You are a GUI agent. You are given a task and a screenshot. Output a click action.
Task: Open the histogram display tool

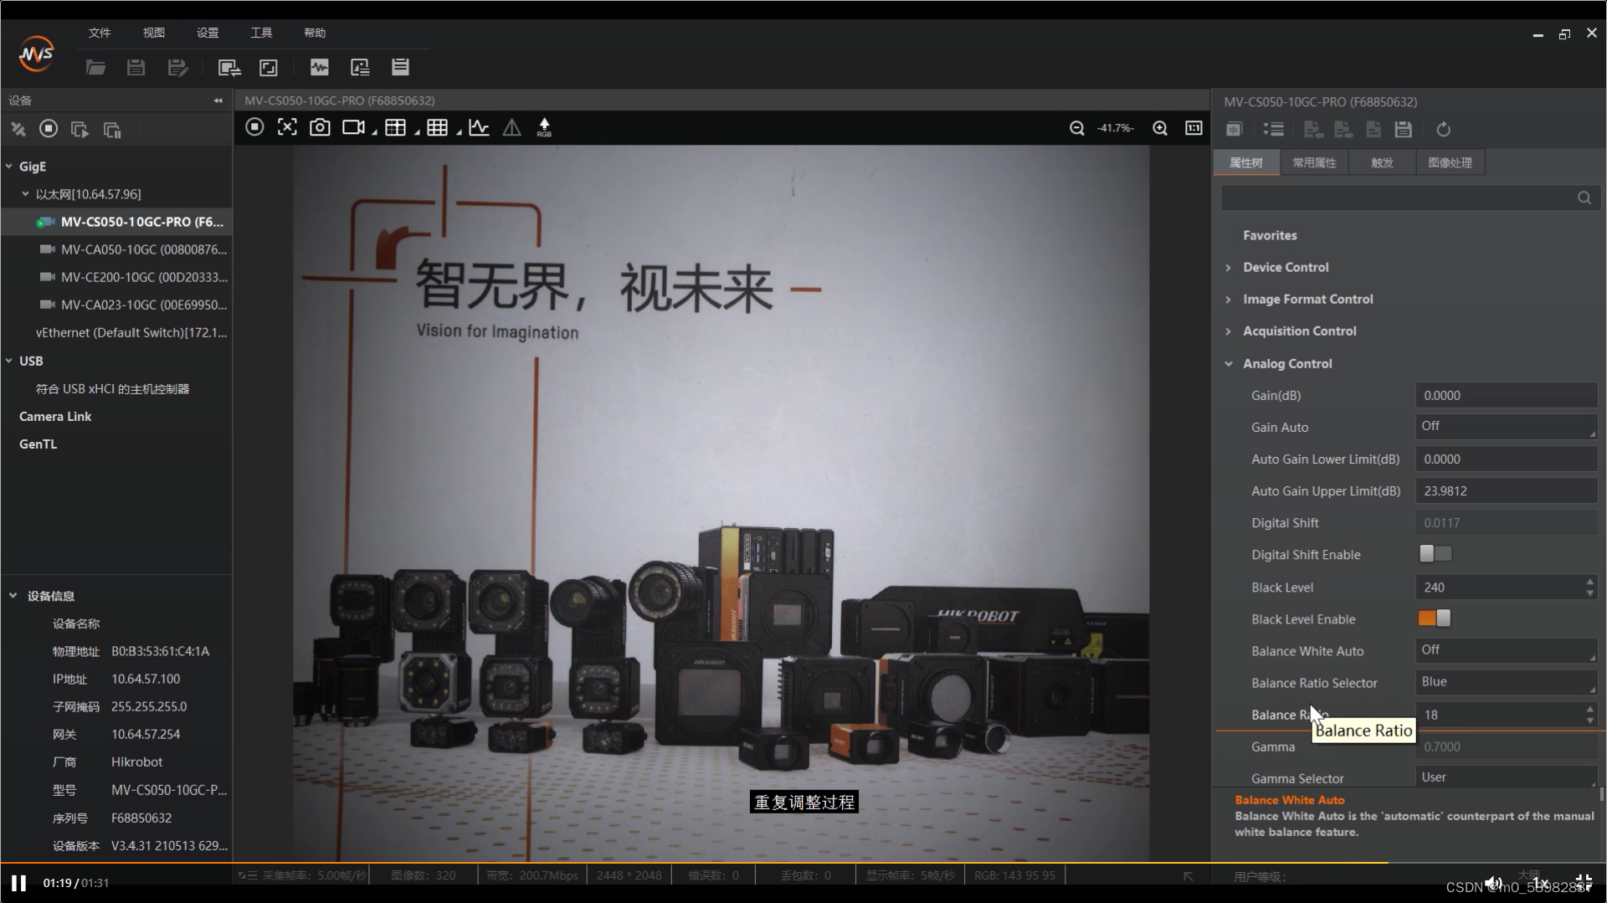[x=478, y=127]
